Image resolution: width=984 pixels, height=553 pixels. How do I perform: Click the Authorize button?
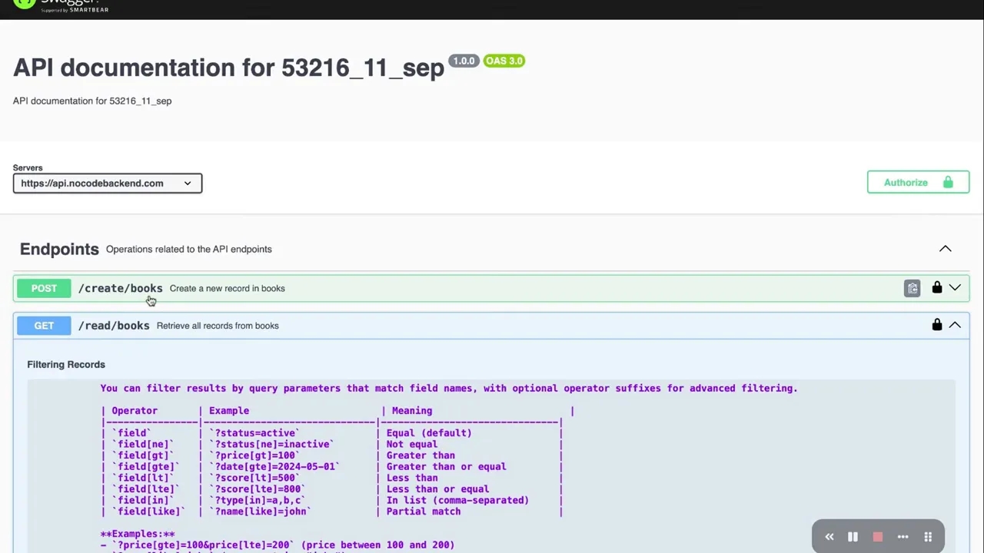[x=918, y=183]
